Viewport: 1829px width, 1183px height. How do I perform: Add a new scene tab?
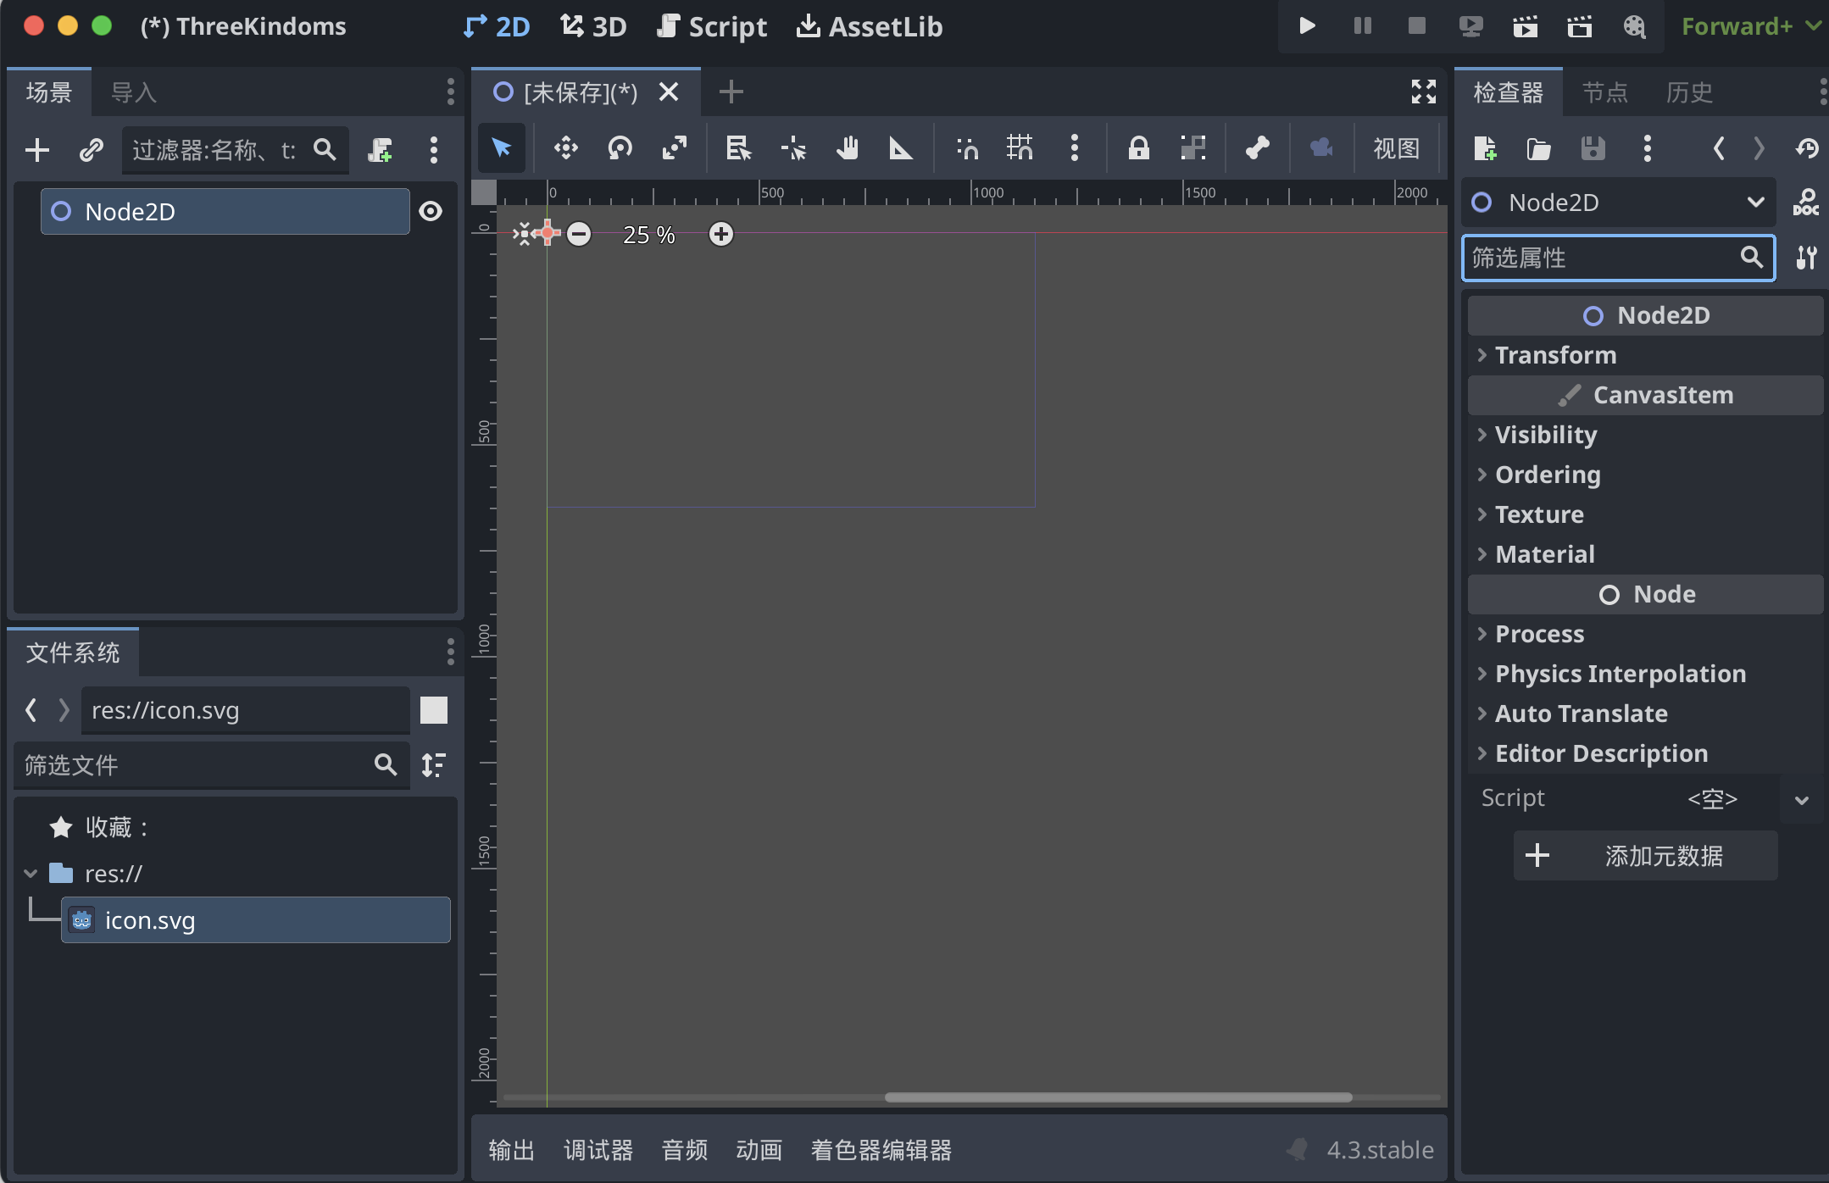[x=731, y=92]
